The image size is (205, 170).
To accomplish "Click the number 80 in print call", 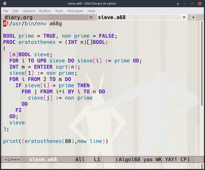I will (68, 141).
